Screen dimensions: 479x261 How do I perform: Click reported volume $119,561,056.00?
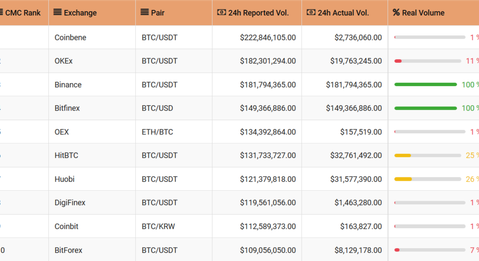pyautogui.click(x=268, y=203)
